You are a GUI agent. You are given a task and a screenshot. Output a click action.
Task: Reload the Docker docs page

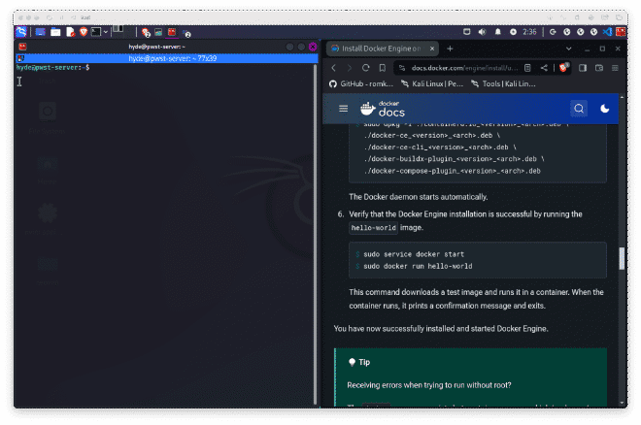(x=365, y=68)
